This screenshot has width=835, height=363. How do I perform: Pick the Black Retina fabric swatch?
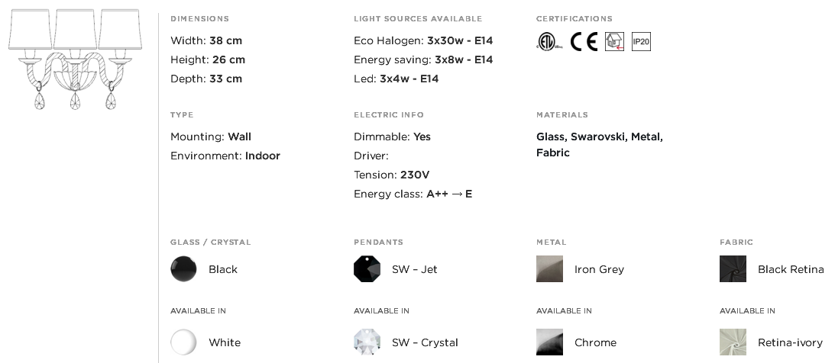pos(733,269)
